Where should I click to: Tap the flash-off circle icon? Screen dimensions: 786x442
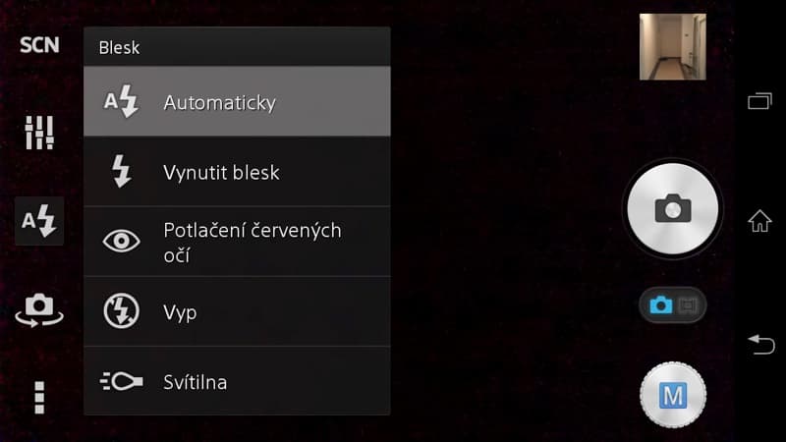122,312
